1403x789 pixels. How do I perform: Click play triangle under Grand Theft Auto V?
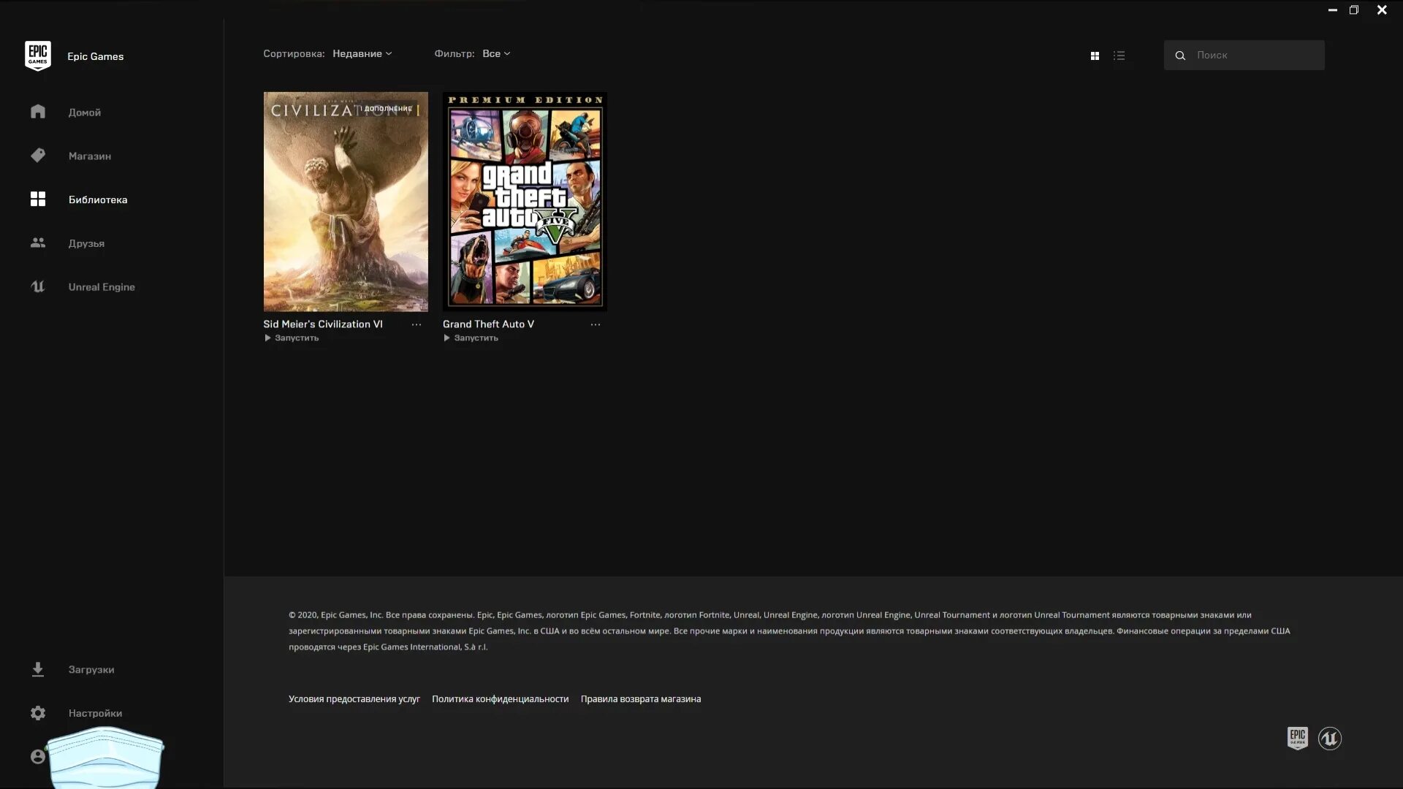point(446,338)
